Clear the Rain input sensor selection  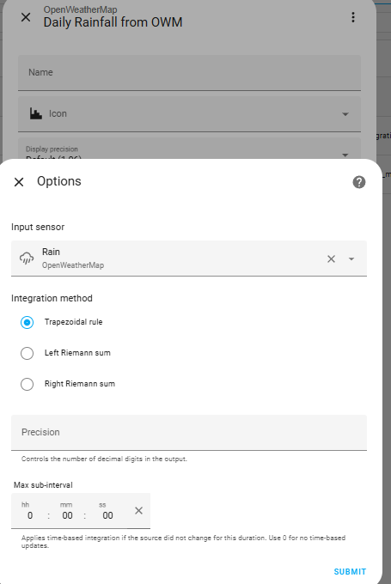pyautogui.click(x=331, y=259)
